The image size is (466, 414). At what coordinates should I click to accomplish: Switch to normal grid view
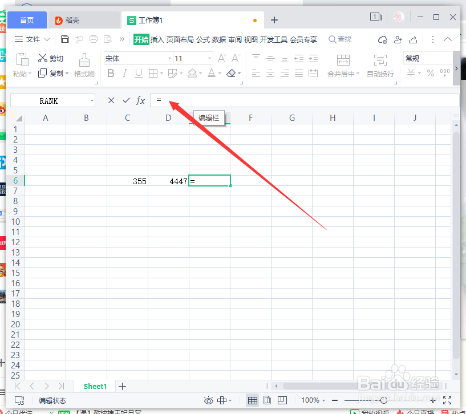(253, 400)
